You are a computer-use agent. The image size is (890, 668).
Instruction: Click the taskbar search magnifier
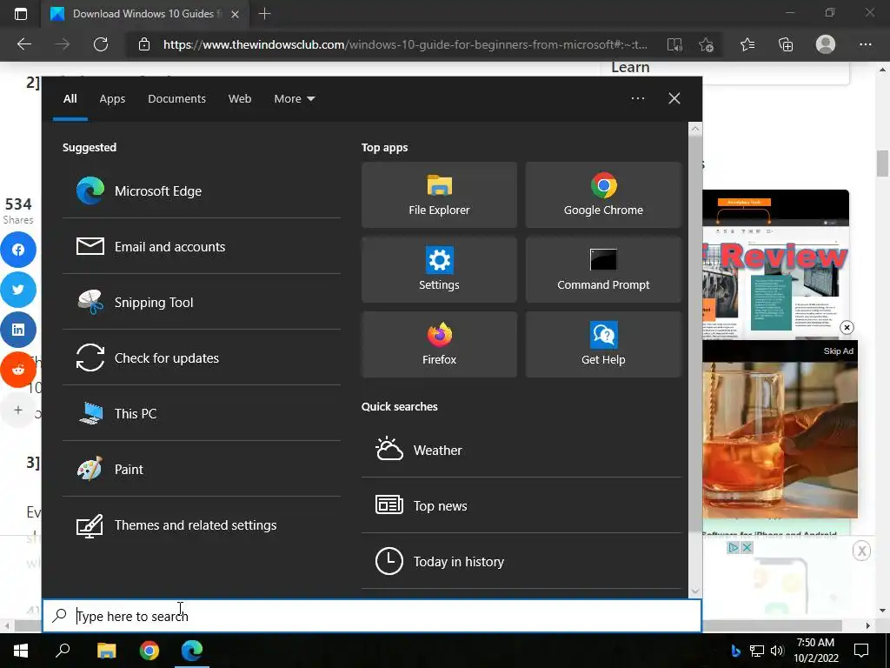tap(63, 651)
